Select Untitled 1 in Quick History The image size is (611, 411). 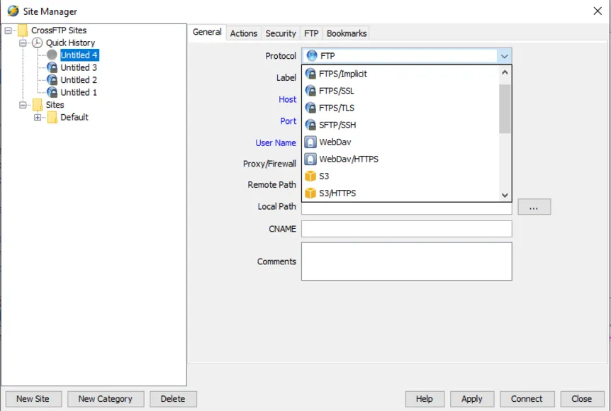[79, 92]
